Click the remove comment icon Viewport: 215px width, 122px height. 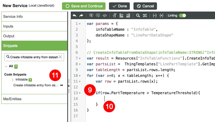98,15
